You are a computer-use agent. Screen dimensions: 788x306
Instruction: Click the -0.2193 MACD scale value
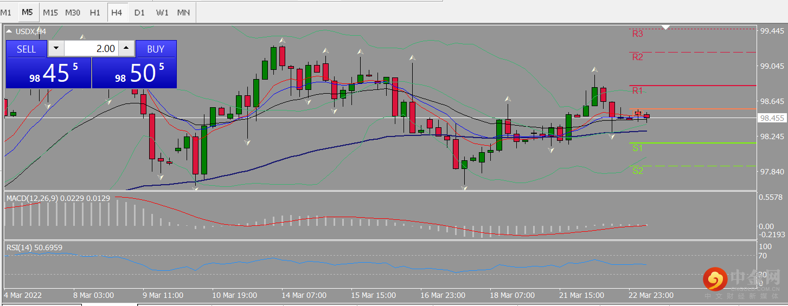click(772, 234)
